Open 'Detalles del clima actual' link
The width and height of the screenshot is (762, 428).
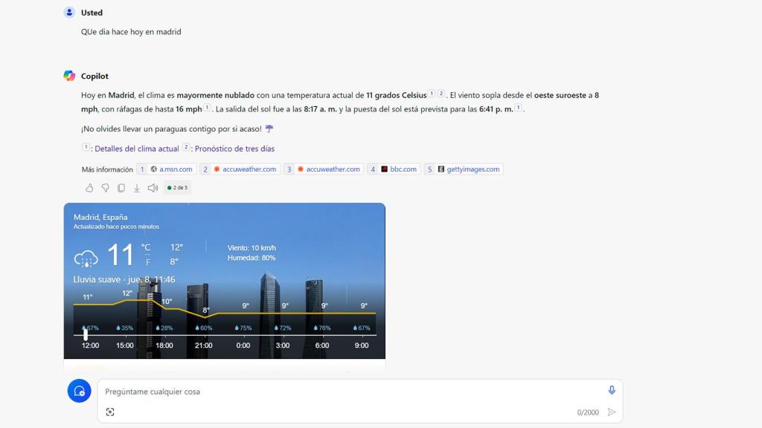pos(136,149)
